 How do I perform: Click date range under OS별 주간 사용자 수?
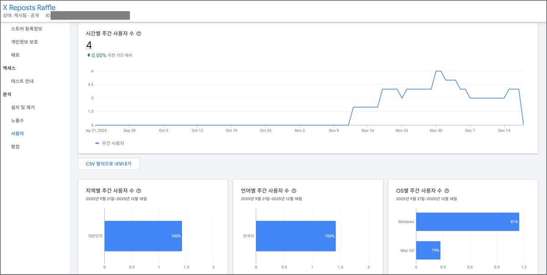click(427, 199)
